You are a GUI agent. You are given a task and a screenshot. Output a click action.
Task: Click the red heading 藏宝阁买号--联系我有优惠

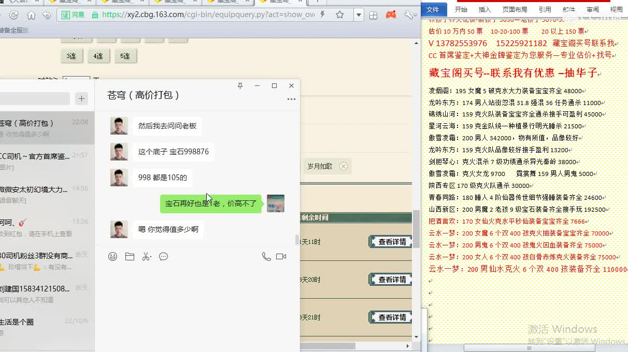[513, 73]
